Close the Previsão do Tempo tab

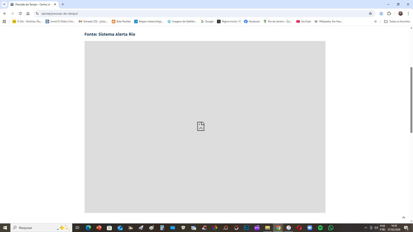(x=55, y=4)
